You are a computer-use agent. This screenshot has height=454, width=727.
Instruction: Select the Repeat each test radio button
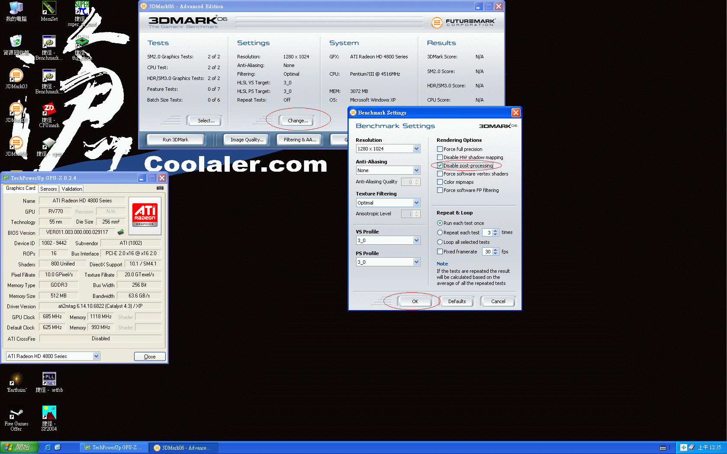(x=440, y=233)
